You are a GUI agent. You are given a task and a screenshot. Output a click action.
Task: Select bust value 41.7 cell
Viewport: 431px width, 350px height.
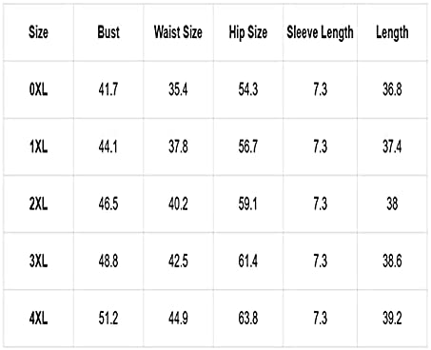[108, 89]
